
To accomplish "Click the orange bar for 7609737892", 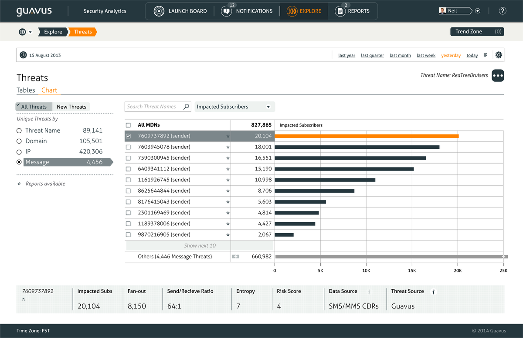I will [366, 136].
